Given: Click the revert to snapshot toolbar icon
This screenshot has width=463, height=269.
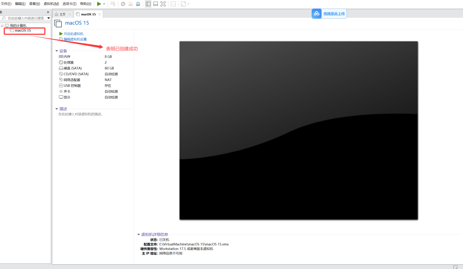Looking at the screenshot, I should pos(130,4).
